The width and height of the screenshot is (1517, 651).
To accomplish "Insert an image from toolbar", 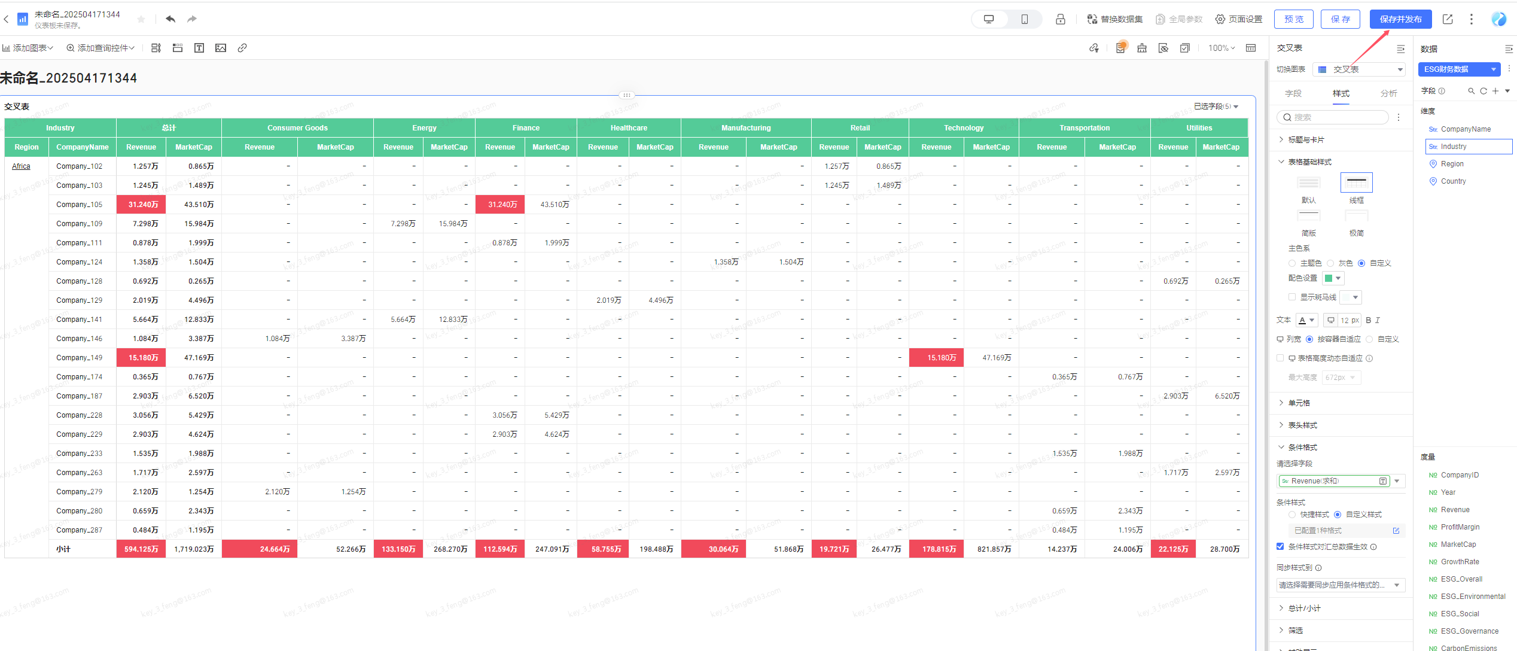I will (221, 48).
